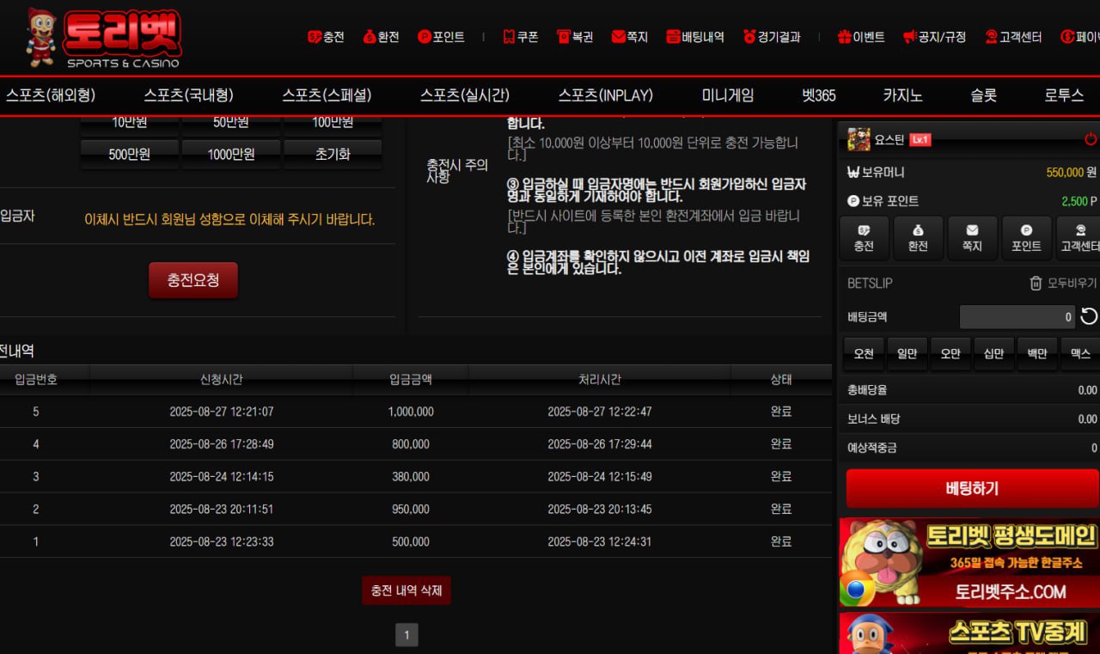Open the 토리벳 평생도메인 banner
1100x654 pixels.
[969, 562]
